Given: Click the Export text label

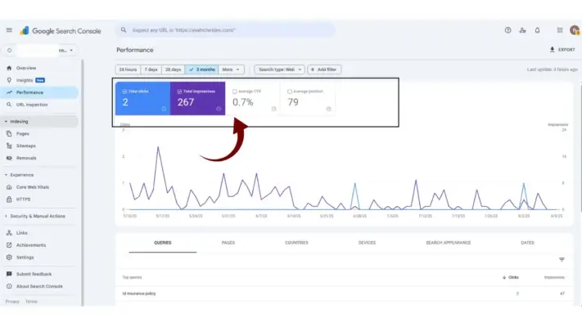Looking at the screenshot, I should (566, 49).
